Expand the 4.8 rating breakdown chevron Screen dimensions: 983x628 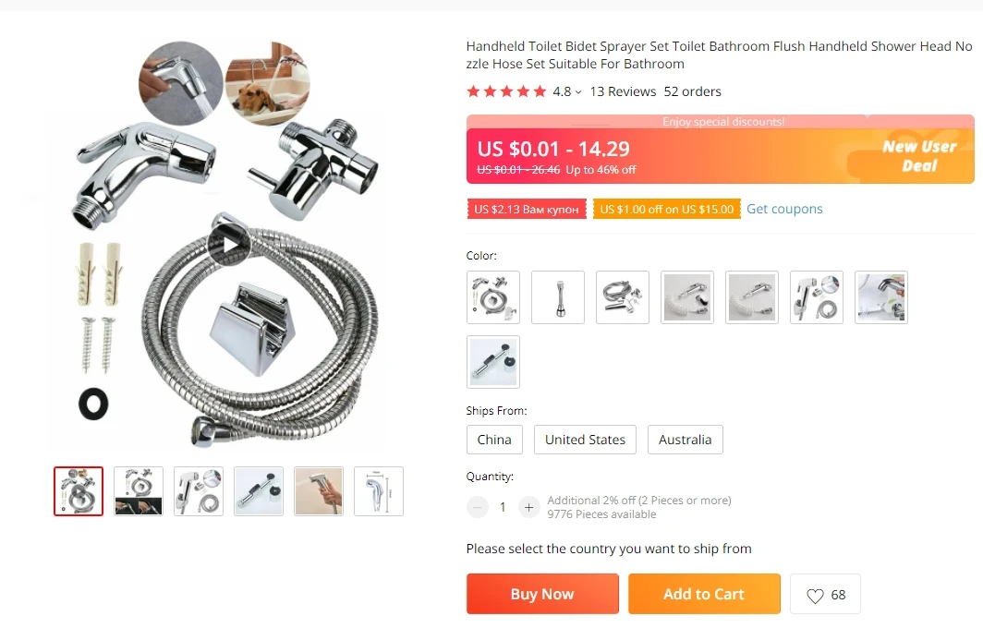pyautogui.click(x=578, y=92)
